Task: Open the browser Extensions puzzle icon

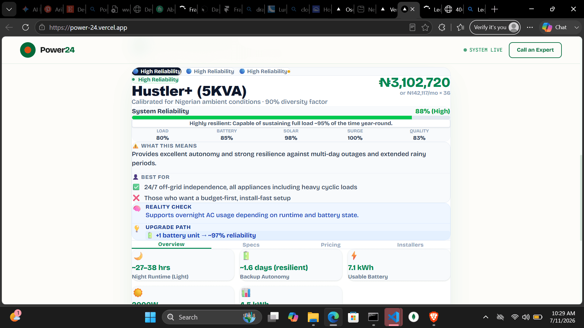Action: pyautogui.click(x=442, y=27)
